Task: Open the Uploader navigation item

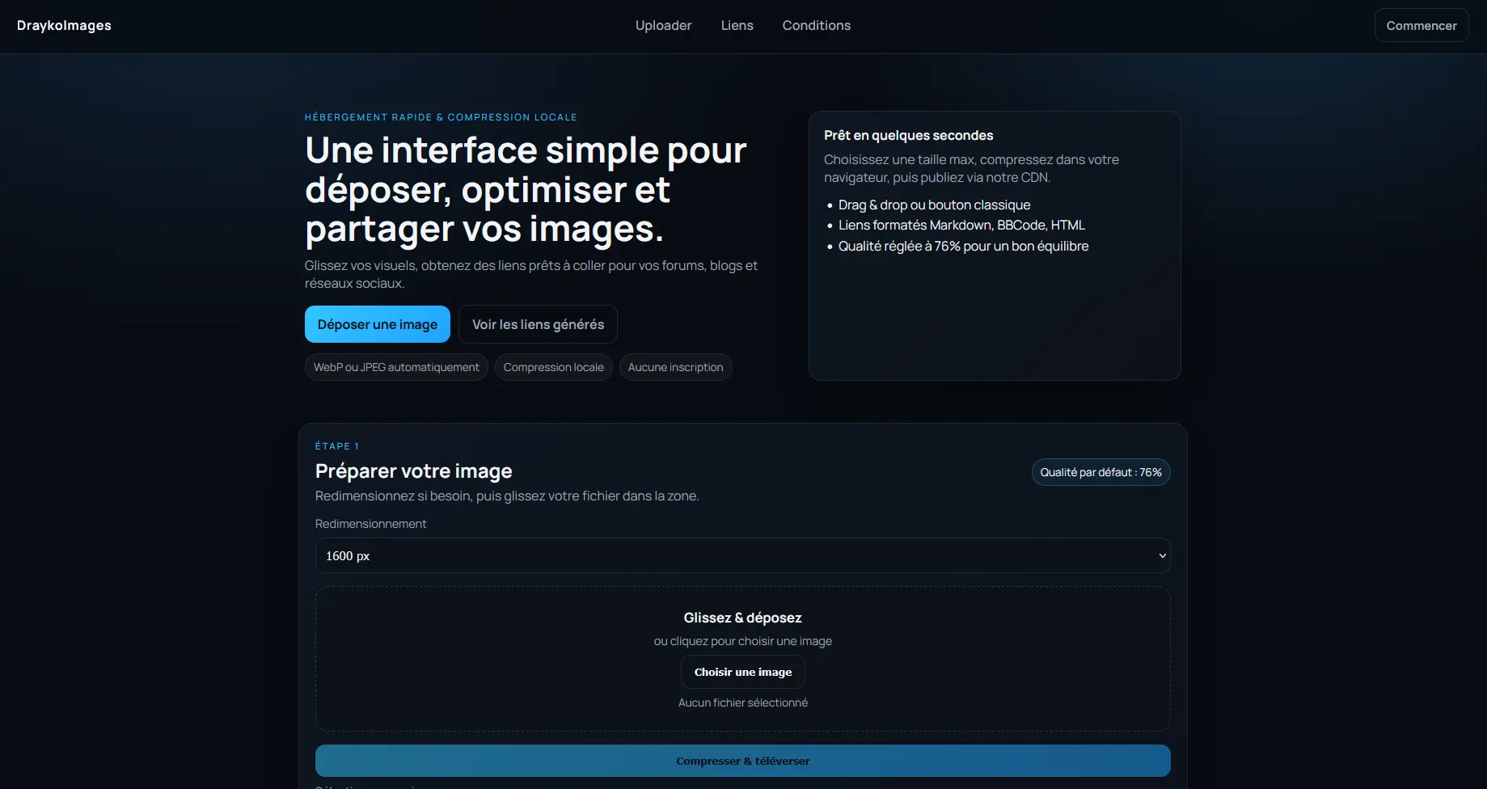Action: point(663,26)
